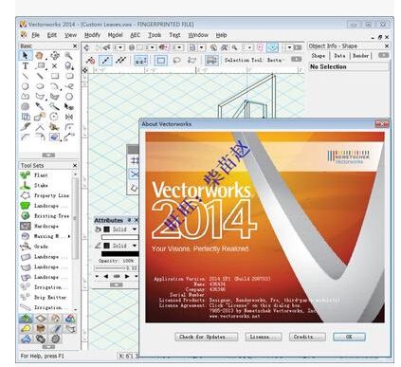Image resolution: width=401 pixels, height=367 pixels.
Task: Pick the Drip Emitter tool
Action: click(44, 297)
